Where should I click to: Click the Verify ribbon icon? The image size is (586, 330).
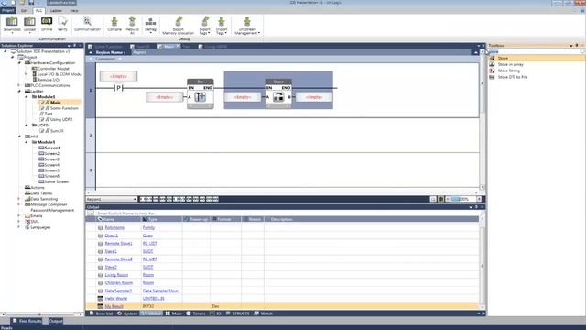(62, 25)
